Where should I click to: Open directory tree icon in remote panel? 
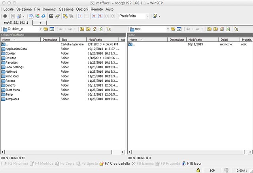point(236,29)
